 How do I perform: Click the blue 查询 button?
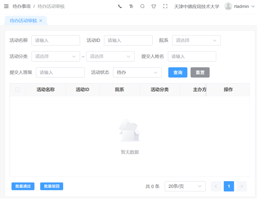click(x=178, y=73)
